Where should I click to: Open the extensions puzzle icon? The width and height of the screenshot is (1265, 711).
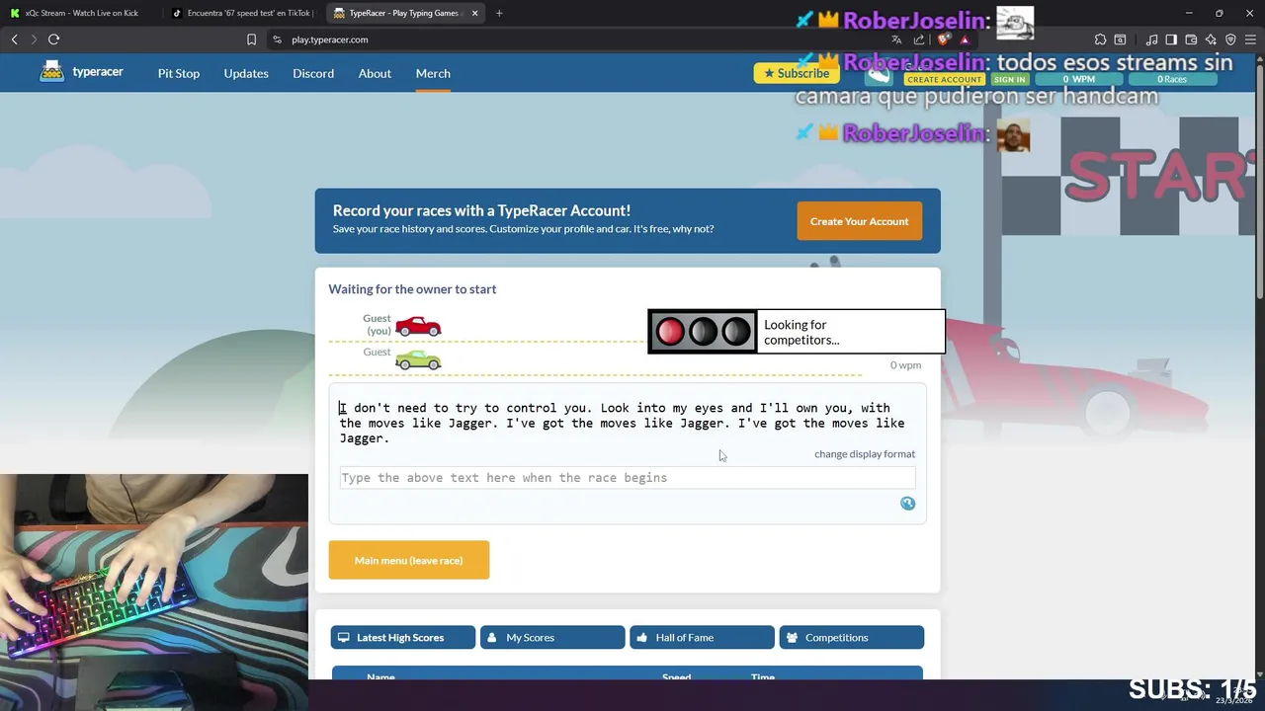point(1100,39)
